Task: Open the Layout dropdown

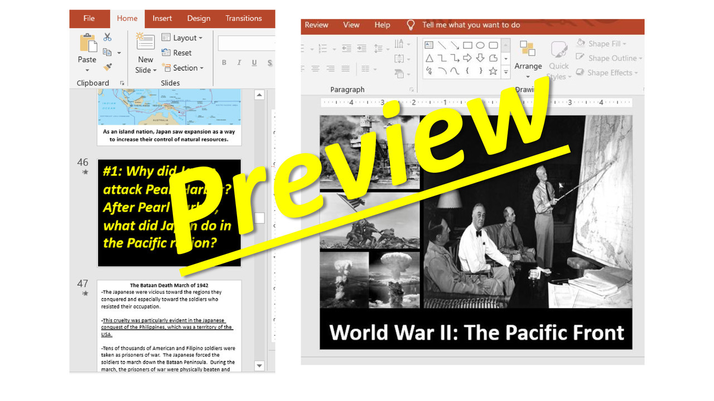Action: point(184,37)
